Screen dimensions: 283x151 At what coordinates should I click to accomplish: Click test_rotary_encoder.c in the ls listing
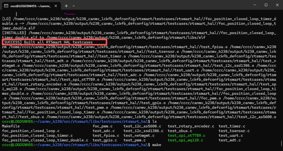[x=191, y=126]
